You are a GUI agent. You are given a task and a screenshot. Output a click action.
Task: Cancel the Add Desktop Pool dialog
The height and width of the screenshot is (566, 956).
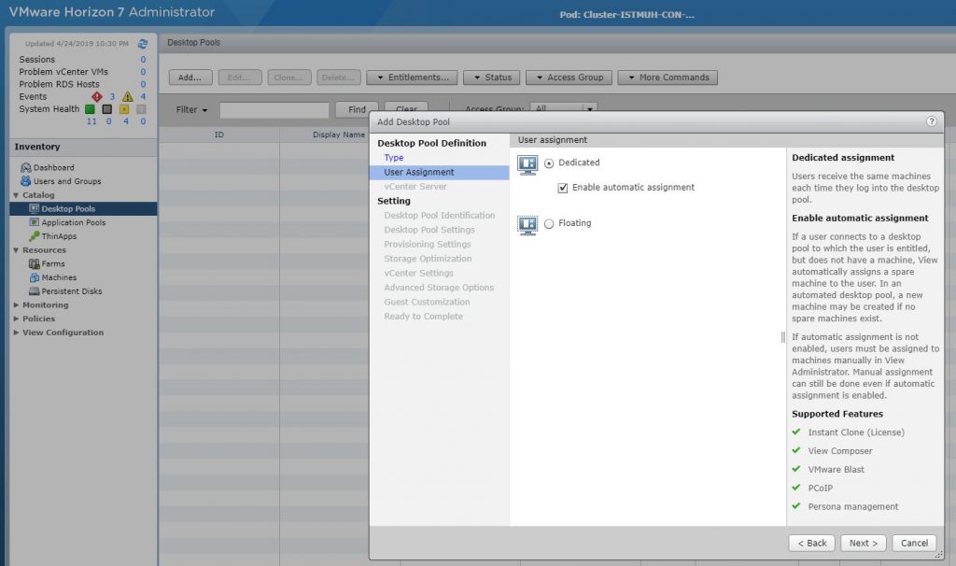click(x=914, y=543)
